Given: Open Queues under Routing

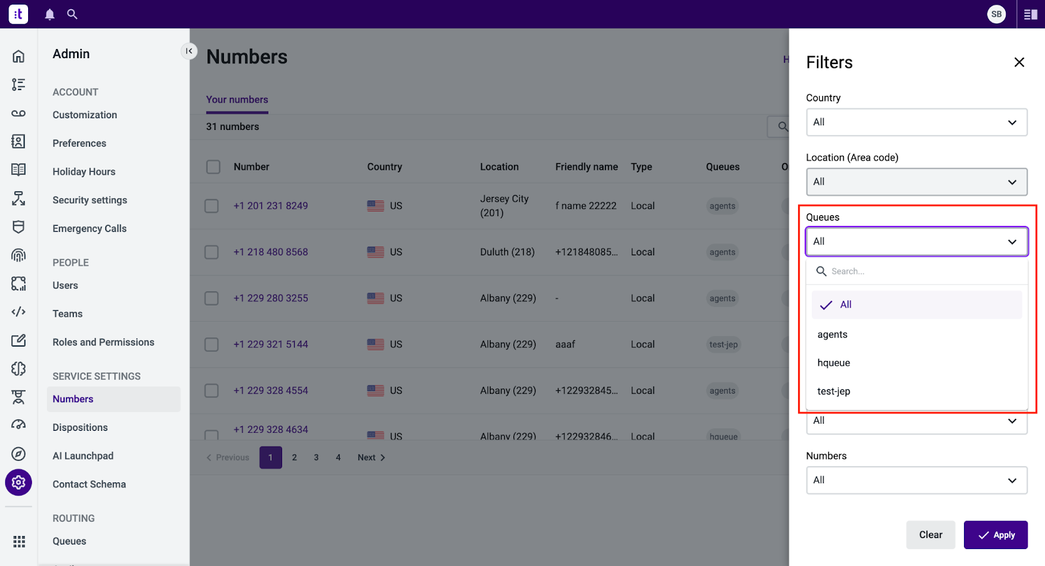Looking at the screenshot, I should [69, 541].
